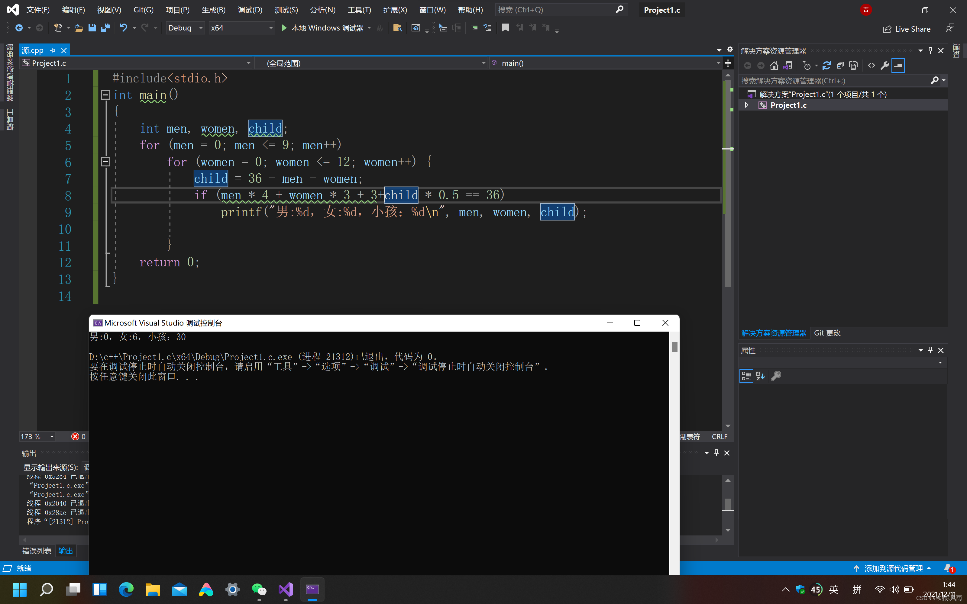Collapse the inner for-loop outlining box
Image resolution: width=967 pixels, height=604 pixels.
click(105, 161)
